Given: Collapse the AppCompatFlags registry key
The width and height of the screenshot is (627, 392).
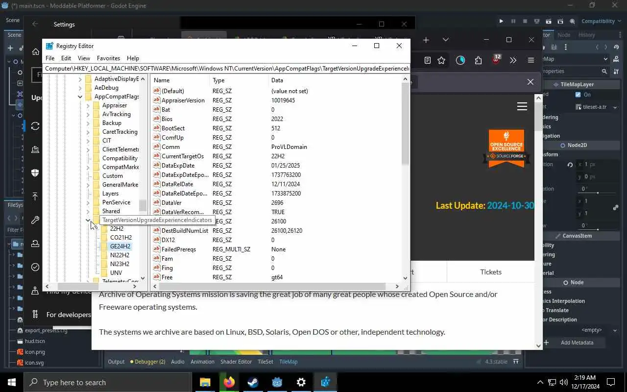Looking at the screenshot, I should (80, 97).
